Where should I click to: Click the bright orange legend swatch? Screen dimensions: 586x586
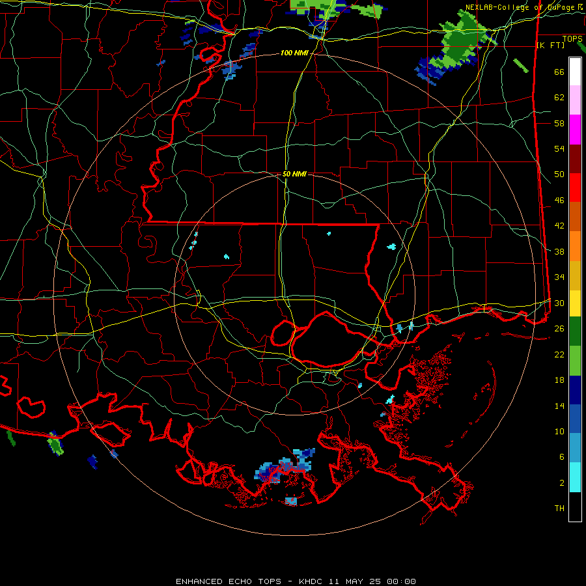pos(575,246)
